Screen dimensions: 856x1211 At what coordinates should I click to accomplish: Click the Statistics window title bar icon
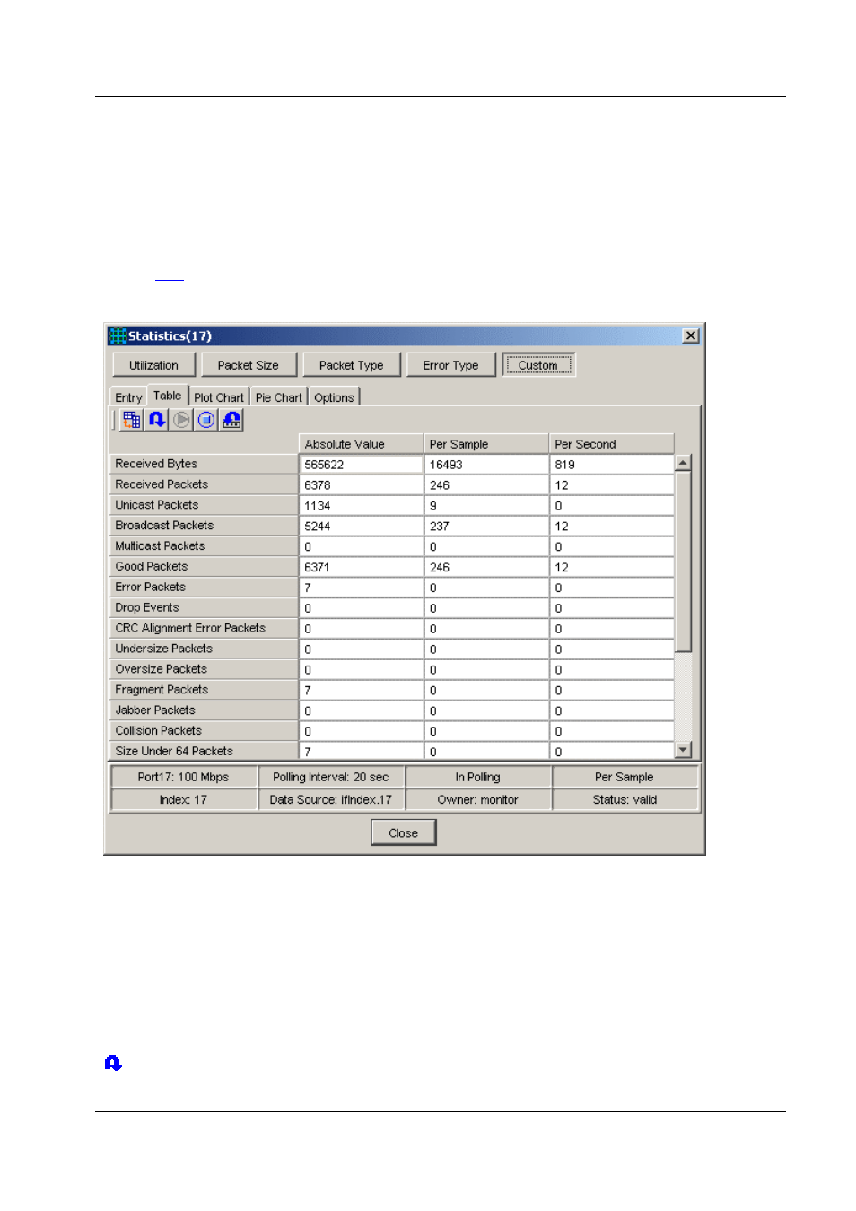click(118, 336)
